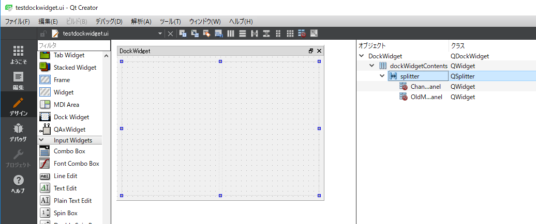Screen dimensions: 536x224
Task: Apply Lay Out Horizontally toolbar icon
Action: 231,34
